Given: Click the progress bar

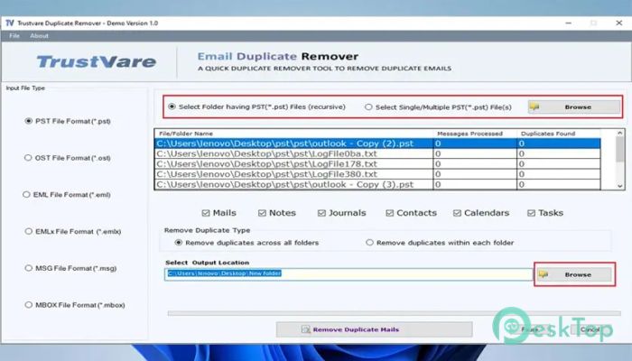Looking at the screenshot, I should [x=395, y=313].
